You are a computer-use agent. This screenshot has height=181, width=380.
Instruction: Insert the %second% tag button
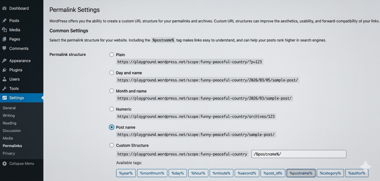(x=247, y=173)
